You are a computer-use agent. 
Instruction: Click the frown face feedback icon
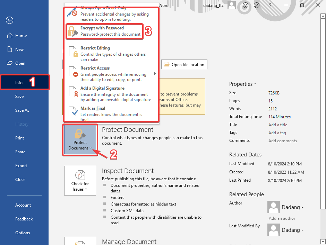tap(256, 5)
